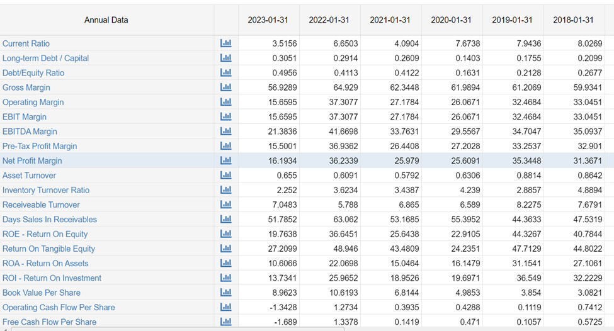Select the Return On Tangible Equity link
The width and height of the screenshot is (614, 331).
[x=48, y=249]
